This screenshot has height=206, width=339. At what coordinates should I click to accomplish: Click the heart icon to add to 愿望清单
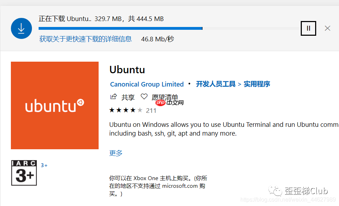144,97
